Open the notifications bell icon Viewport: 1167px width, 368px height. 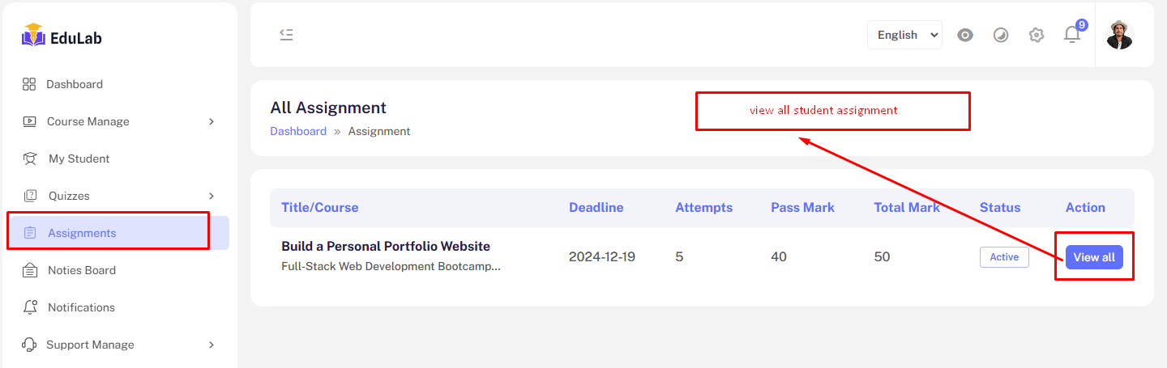click(x=1072, y=35)
